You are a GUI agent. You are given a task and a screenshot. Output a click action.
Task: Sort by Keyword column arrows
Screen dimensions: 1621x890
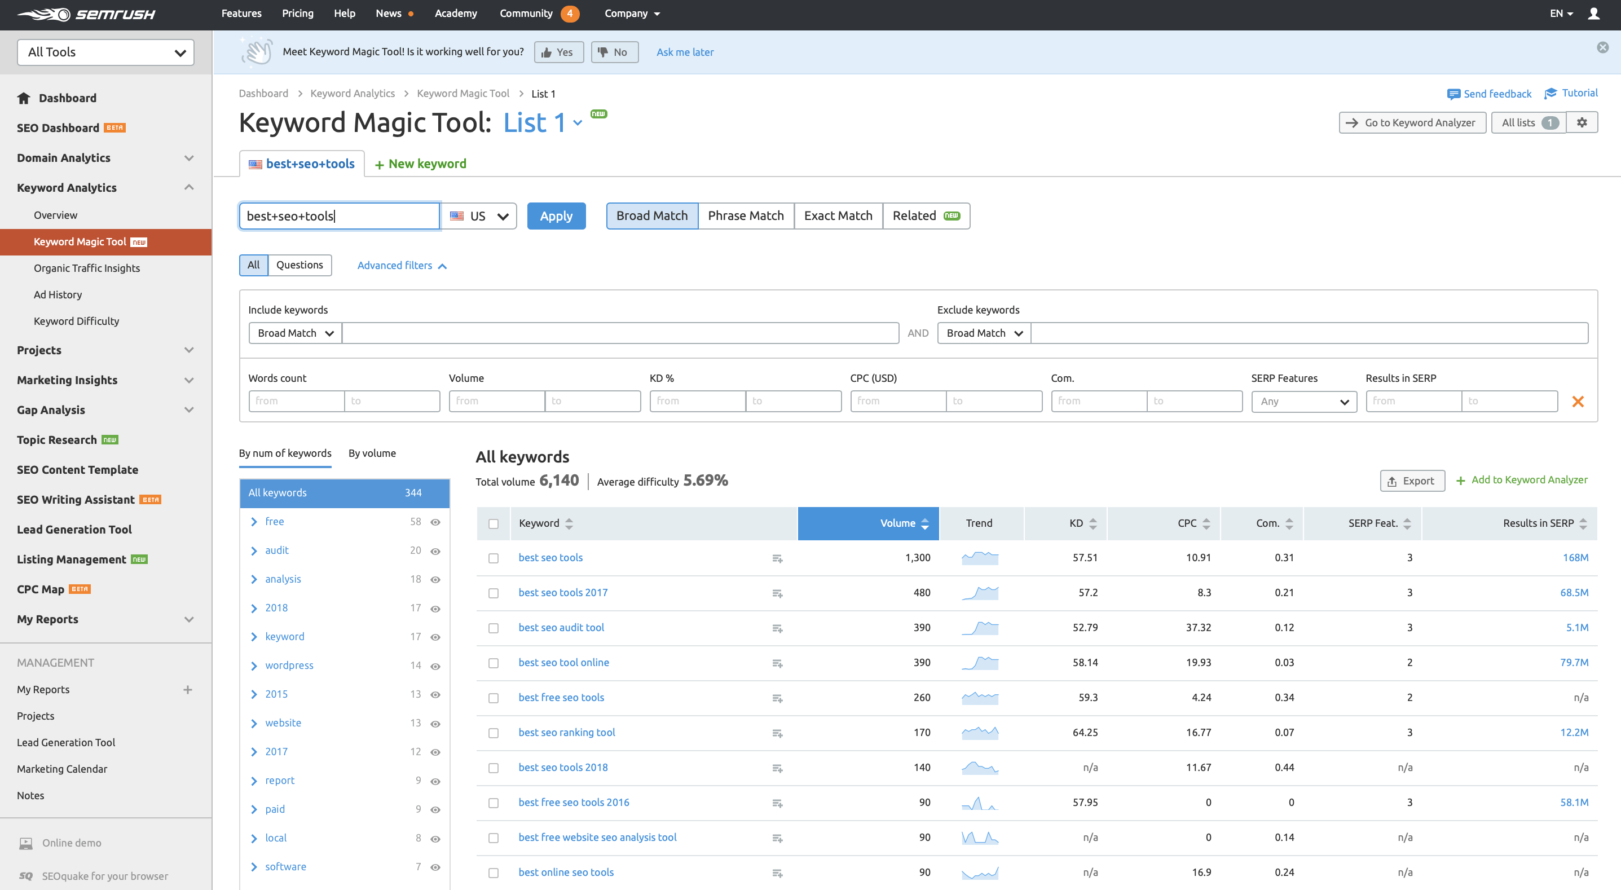pos(569,523)
